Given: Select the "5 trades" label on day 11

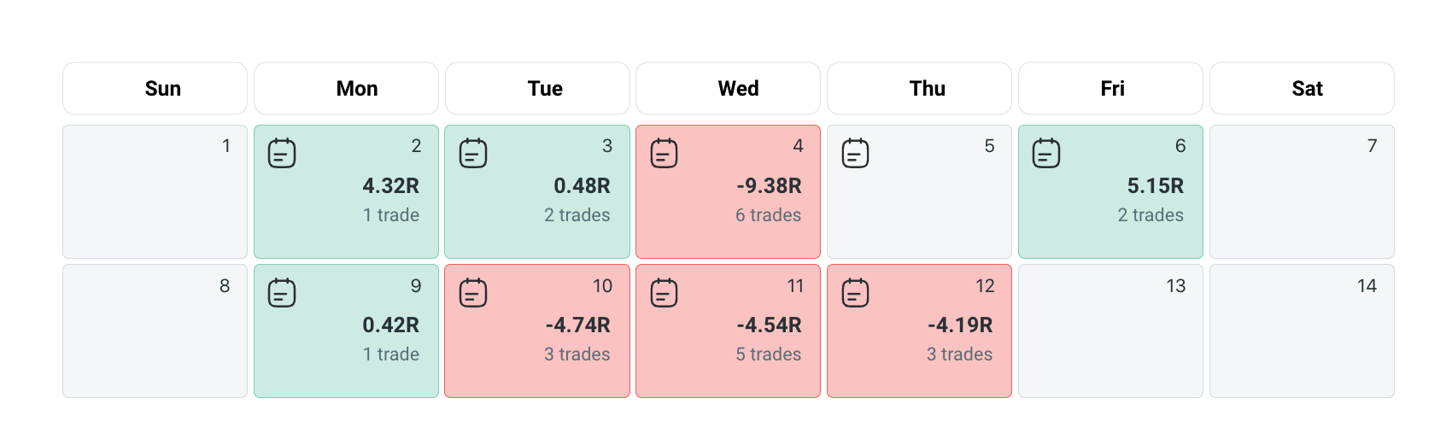Looking at the screenshot, I should [769, 354].
